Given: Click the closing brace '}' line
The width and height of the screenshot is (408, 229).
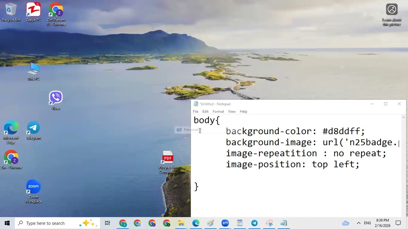Looking at the screenshot, I should tap(196, 187).
